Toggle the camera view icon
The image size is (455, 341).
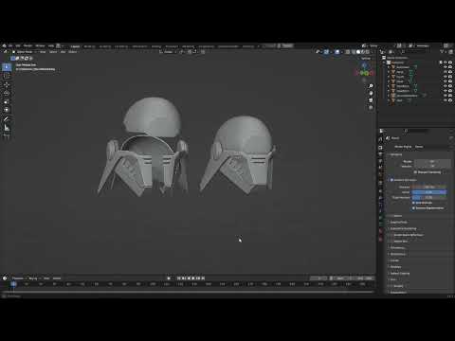click(x=371, y=100)
